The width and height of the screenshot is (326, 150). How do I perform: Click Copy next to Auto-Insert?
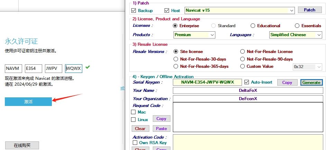pyautogui.click(x=287, y=83)
